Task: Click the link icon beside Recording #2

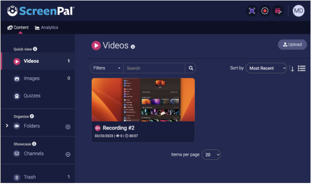Action: [x=98, y=128]
